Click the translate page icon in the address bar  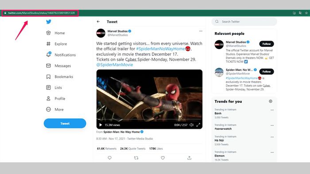(x=300, y=13)
